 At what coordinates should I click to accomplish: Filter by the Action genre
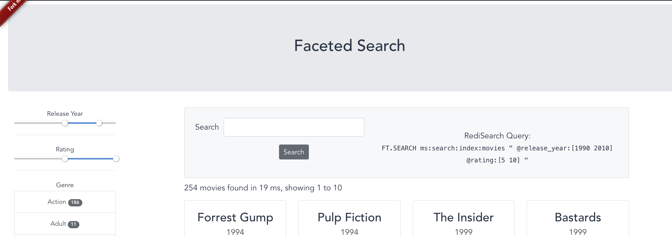tap(57, 202)
